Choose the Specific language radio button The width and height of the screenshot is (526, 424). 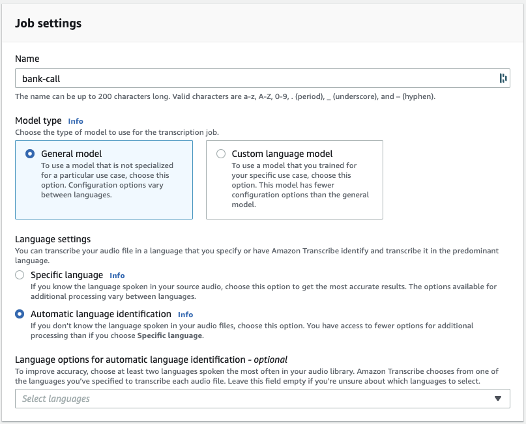(20, 275)
